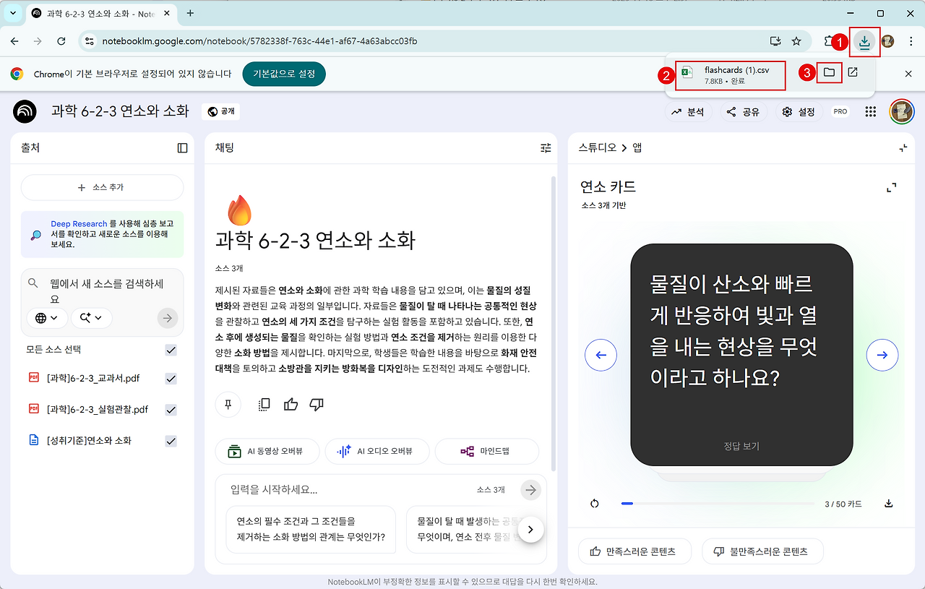The height and width of the screenshot is (589, 925).
Task: Click the 공유 share button
Action: 743,112
